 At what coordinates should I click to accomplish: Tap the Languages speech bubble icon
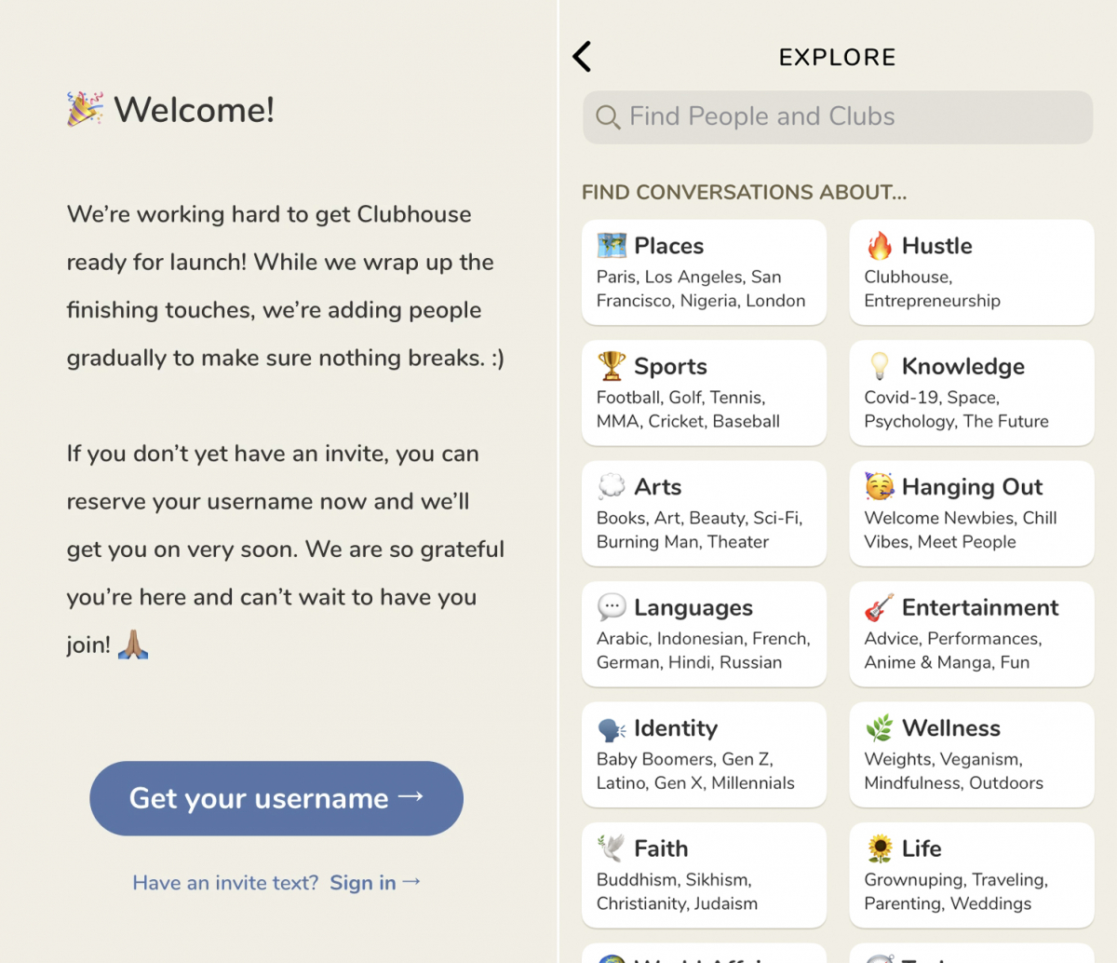click(612, 607)
